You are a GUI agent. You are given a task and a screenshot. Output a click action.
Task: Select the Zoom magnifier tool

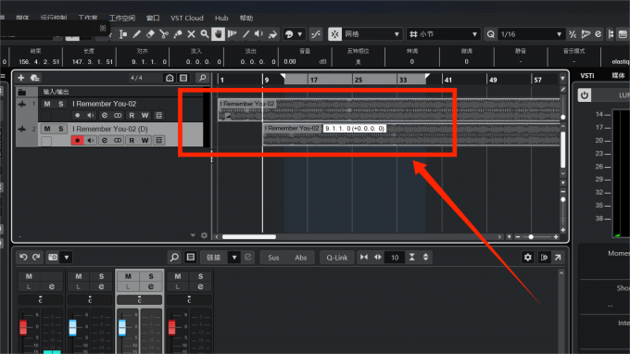point(205,34)
